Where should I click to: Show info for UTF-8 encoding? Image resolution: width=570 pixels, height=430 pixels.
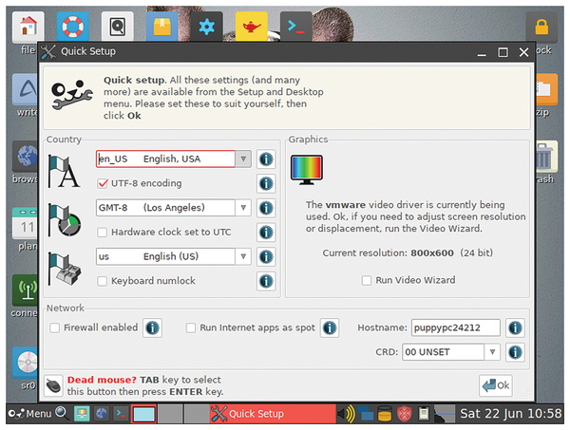click(266, 183)
